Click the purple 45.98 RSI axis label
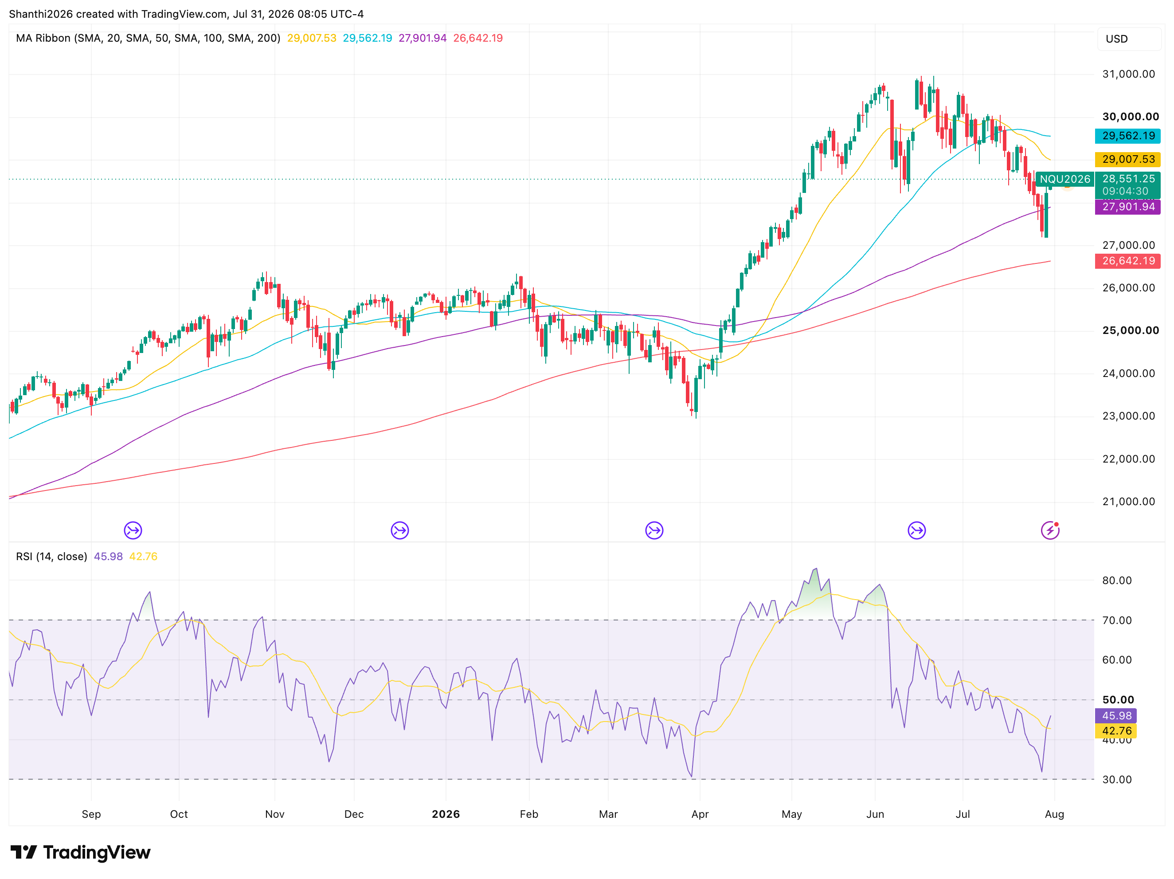Screen dimensions: 1174x879 1116,715
